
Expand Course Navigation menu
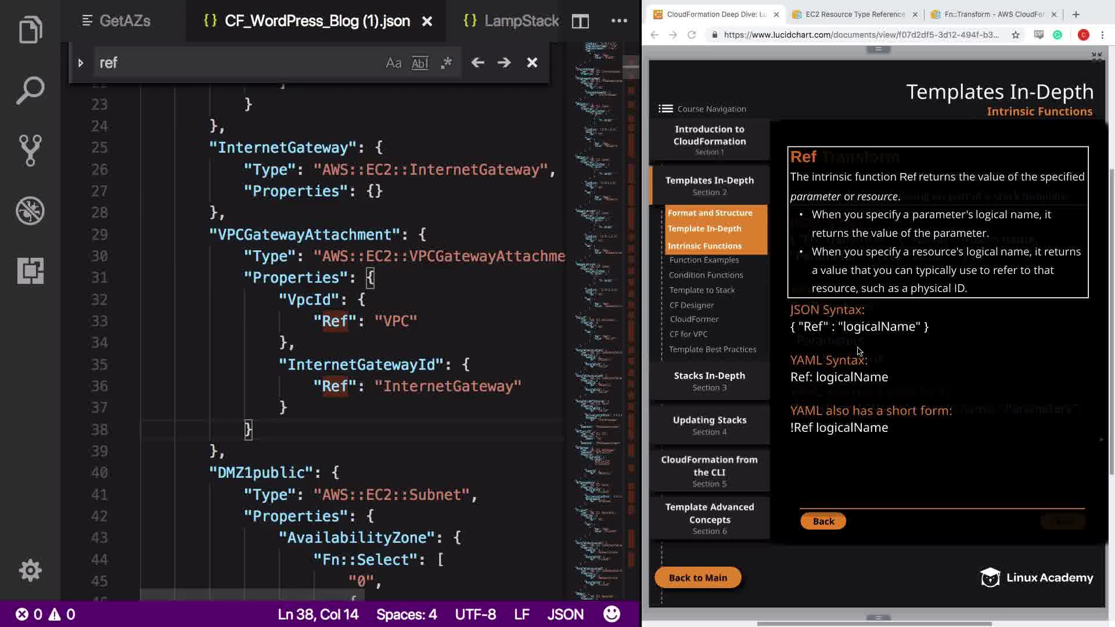click(666, 109)
